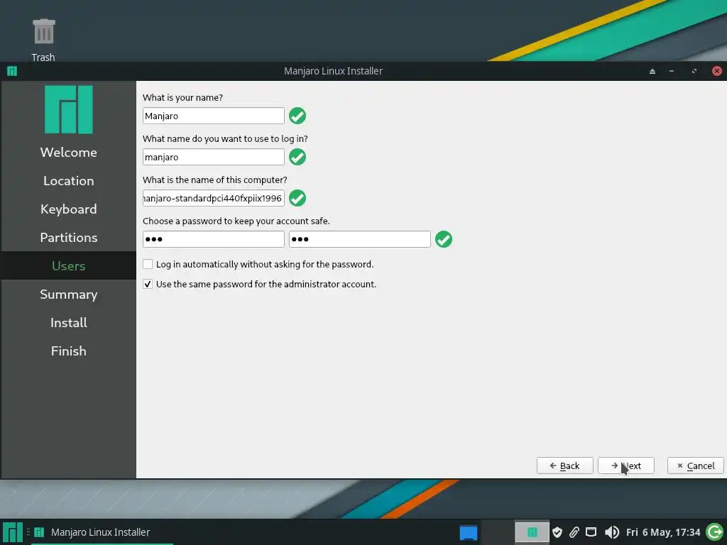Click the first password field
Image resolution: width=727 pixels, height=545 pixels.
pos(213,239)
